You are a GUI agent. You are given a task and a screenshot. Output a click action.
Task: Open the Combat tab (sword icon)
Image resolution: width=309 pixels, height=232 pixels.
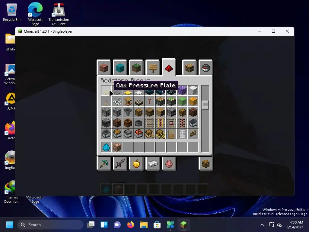coord(120,163)
